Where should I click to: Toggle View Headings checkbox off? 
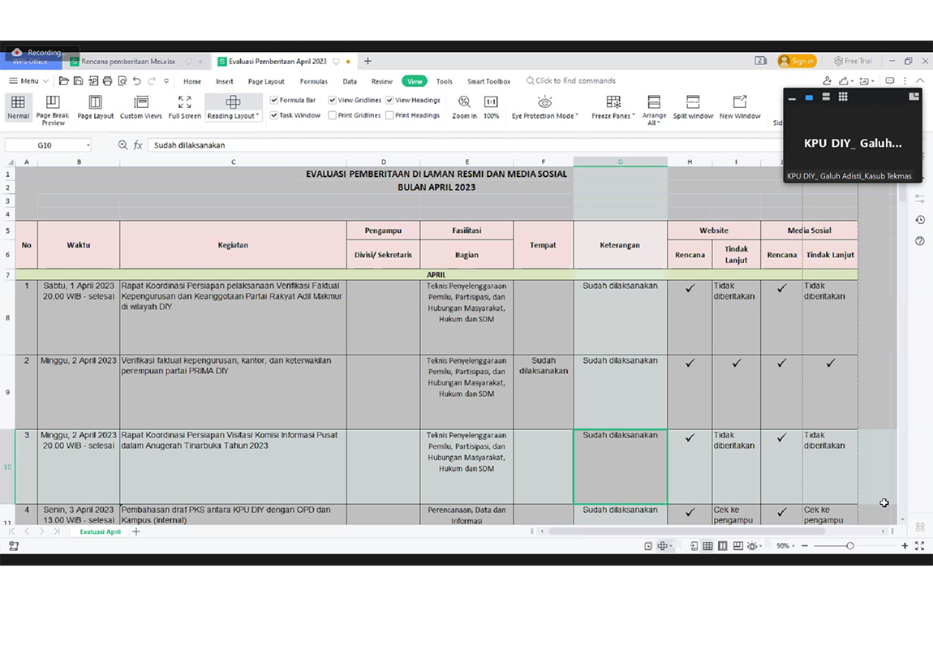[389, 101]
